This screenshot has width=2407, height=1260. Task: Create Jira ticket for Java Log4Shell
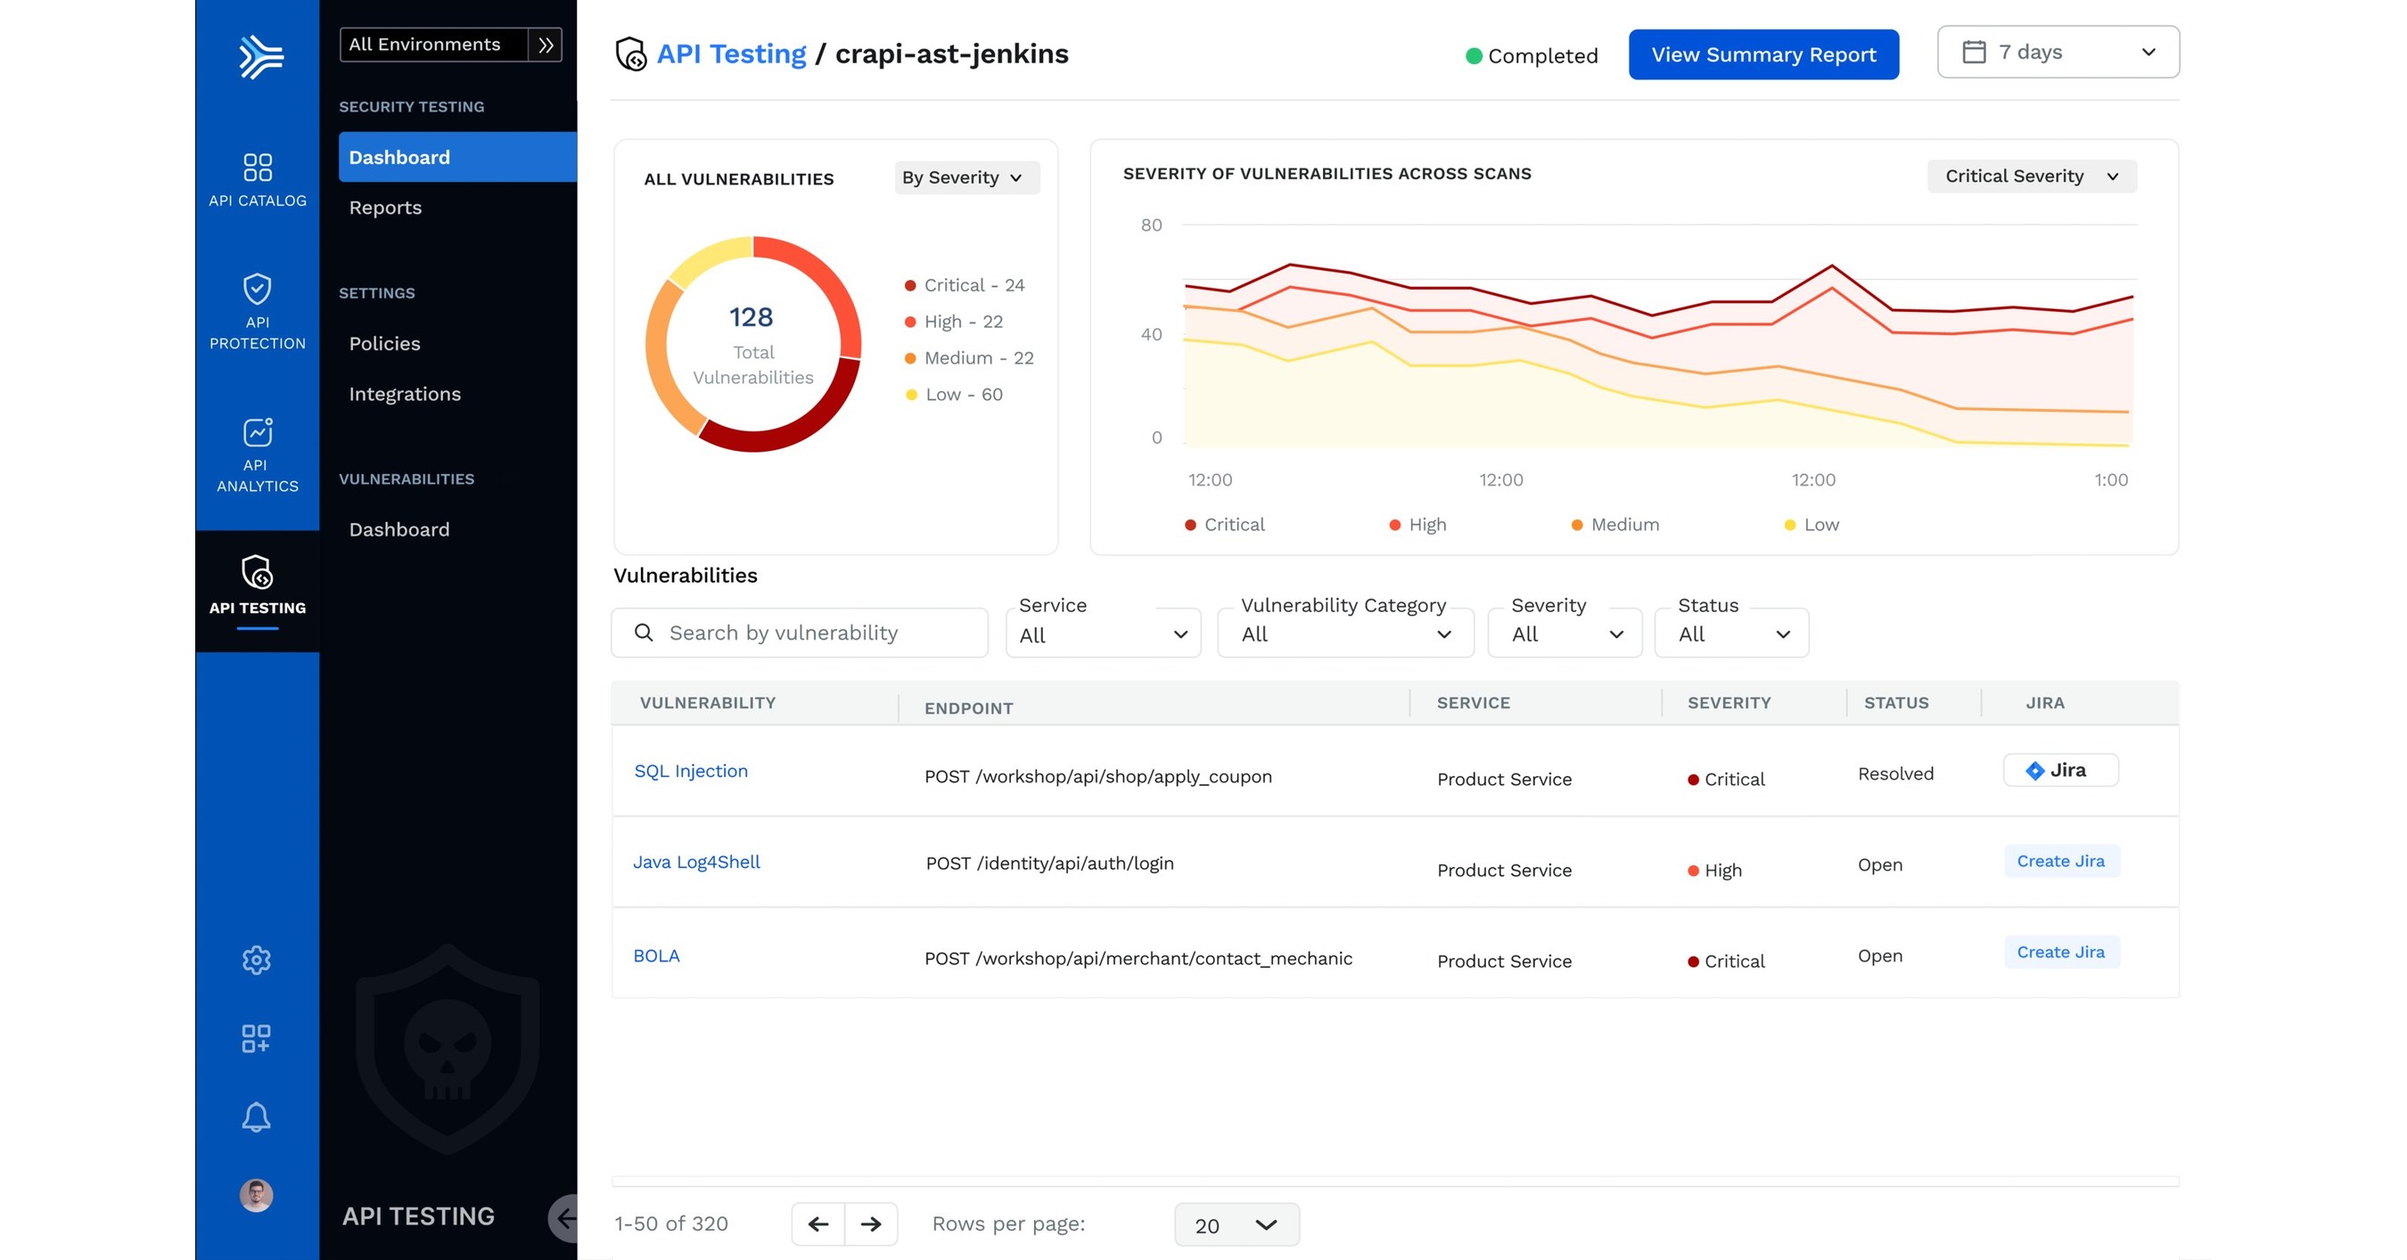click(x=2061, y=861)
